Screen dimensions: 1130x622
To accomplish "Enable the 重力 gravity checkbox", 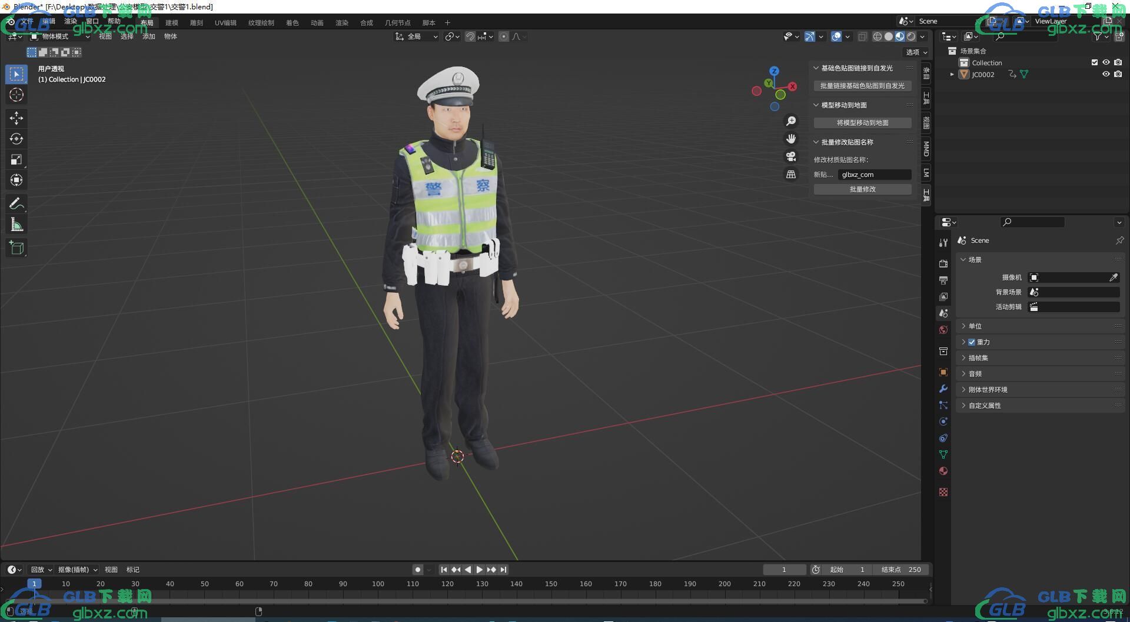I will pos(972,342).
